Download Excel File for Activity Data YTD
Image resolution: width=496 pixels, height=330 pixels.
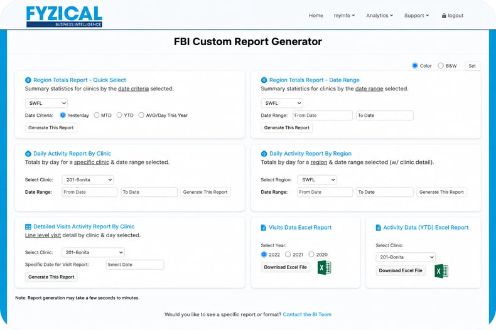(x=401, y=270)
